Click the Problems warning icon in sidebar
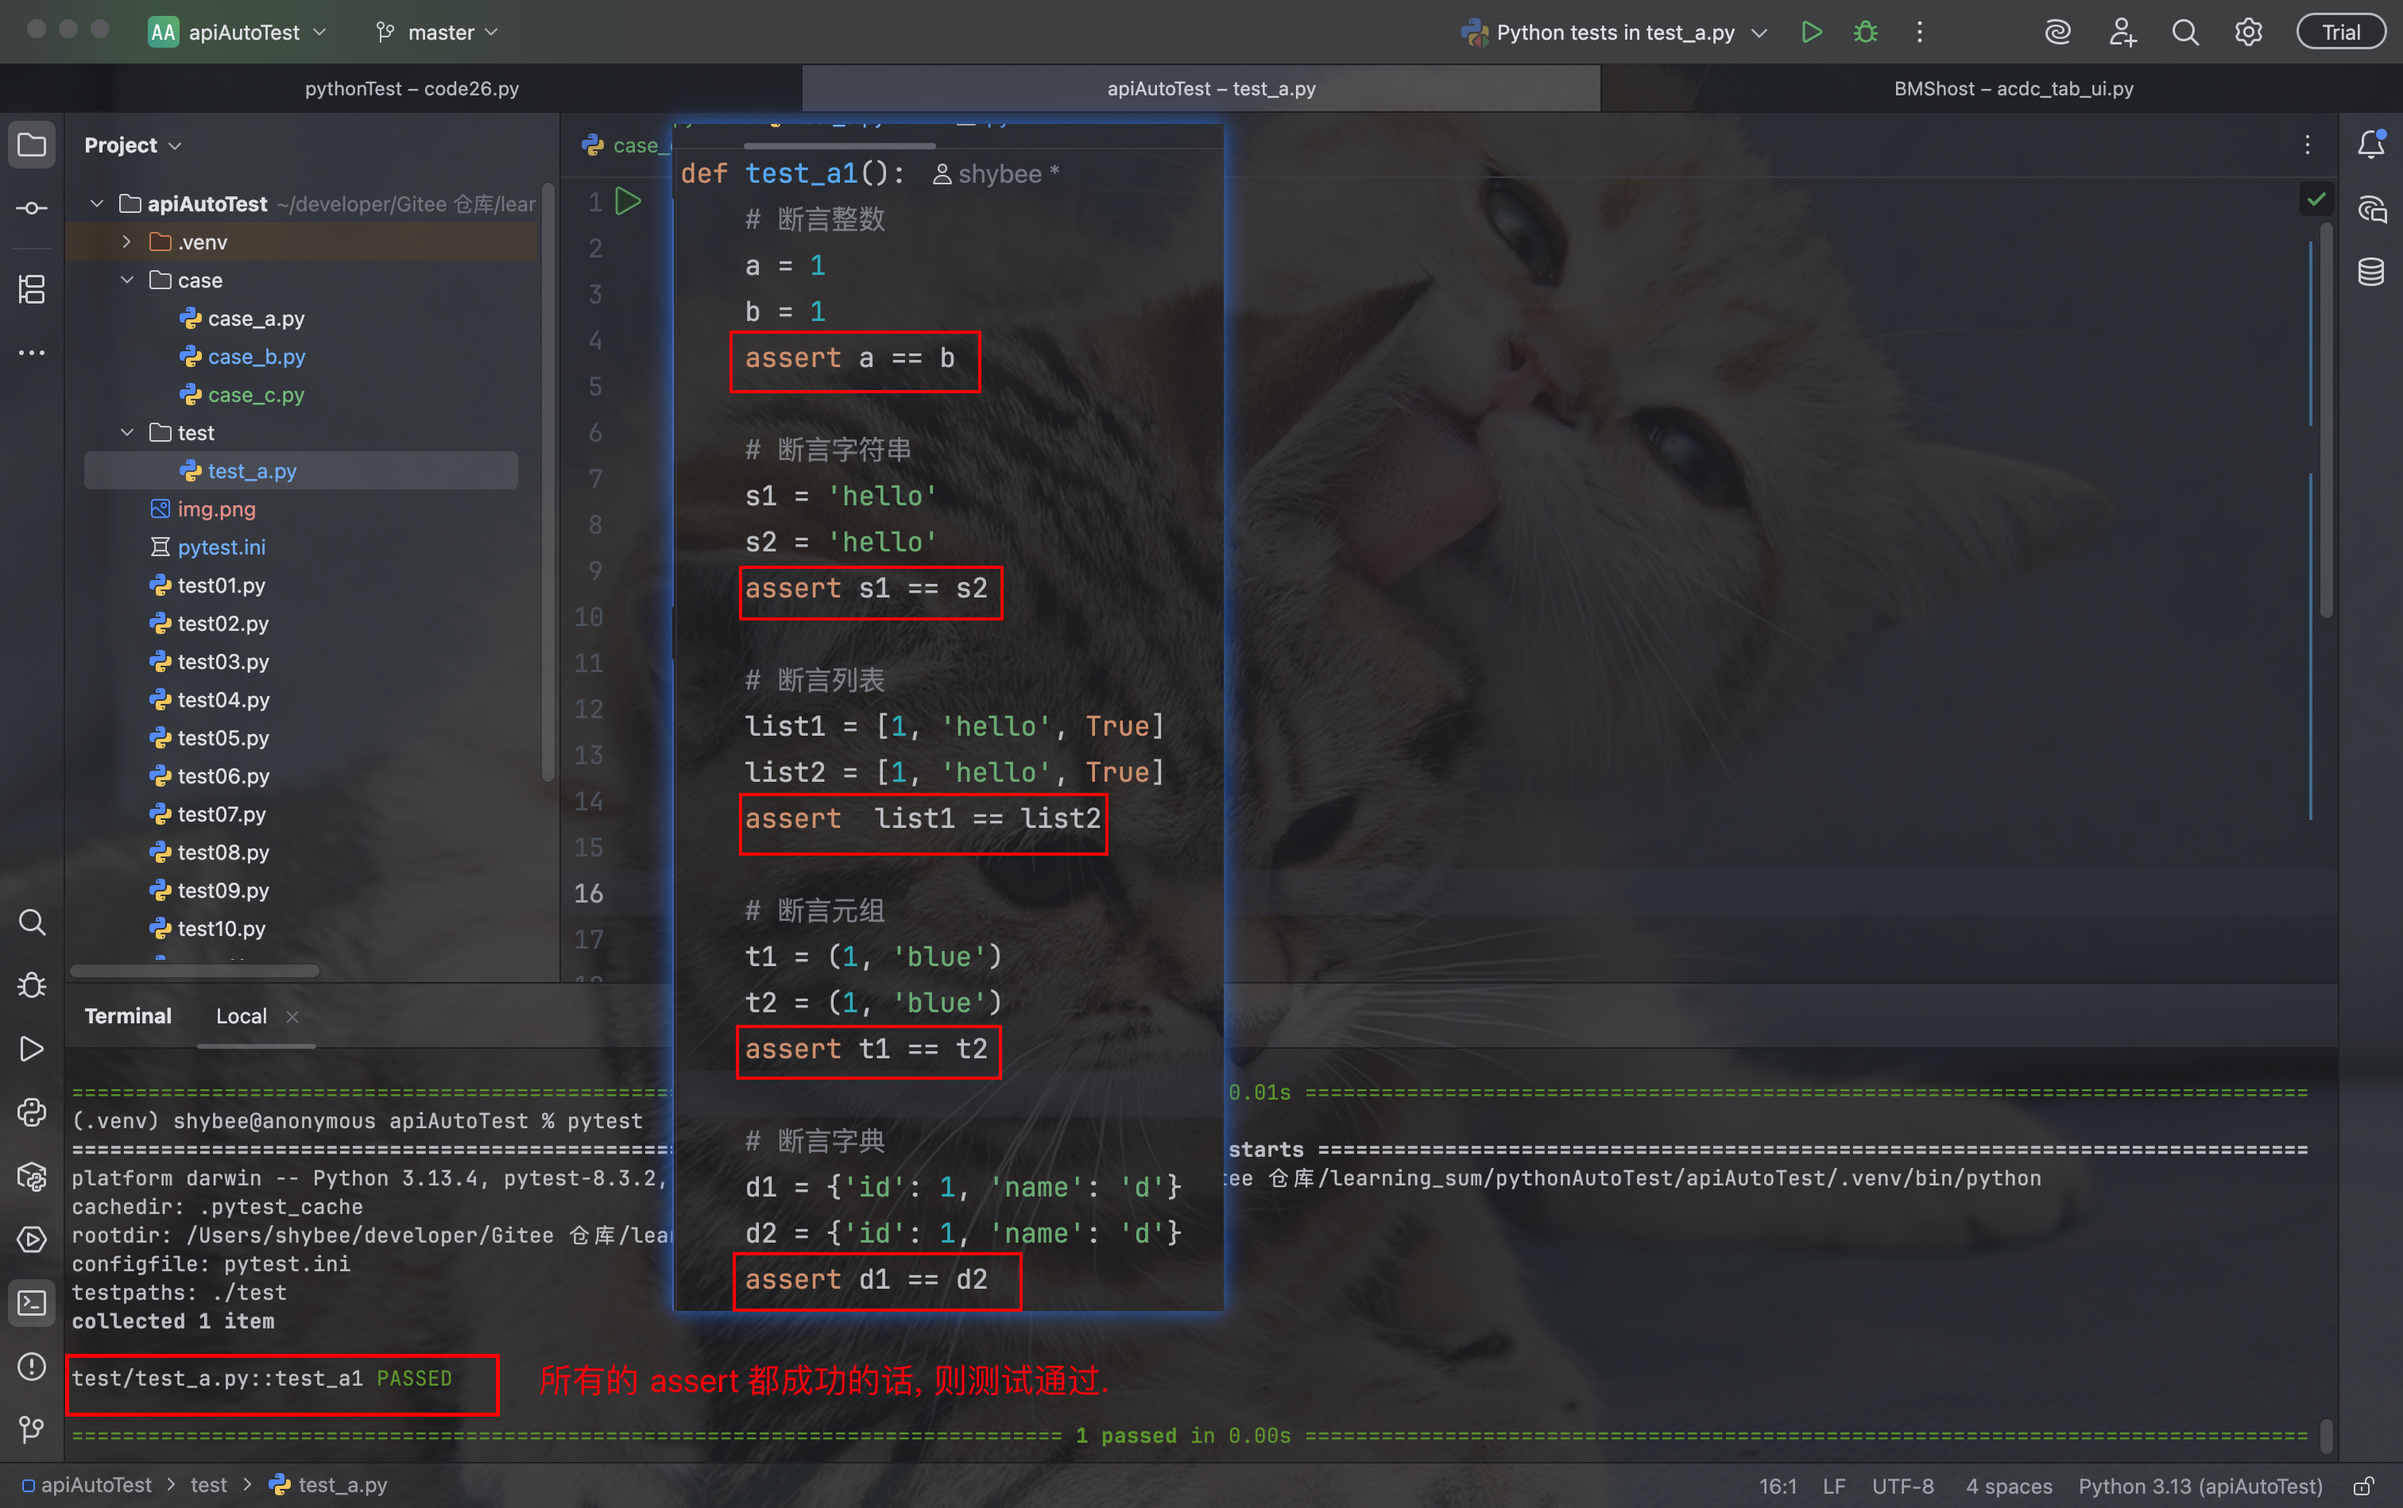The image size is (2403, 1508). click(x=32, y=1367)
